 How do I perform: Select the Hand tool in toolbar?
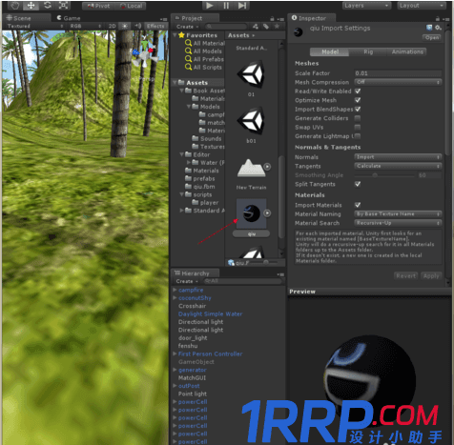coord(14,6)
